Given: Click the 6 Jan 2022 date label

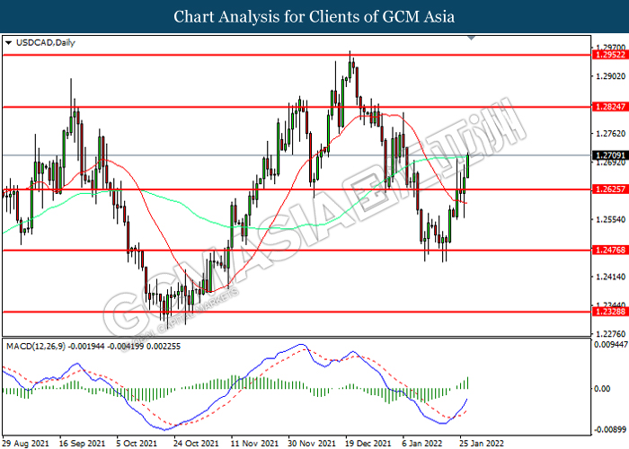Looking at the screenshot, I should 422,444.
